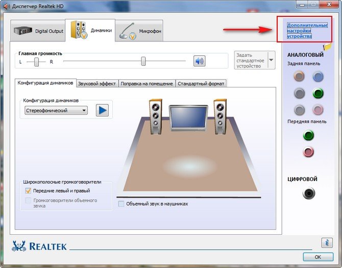The height and width of the screenshot is (268, 342).
Task: Click the orange rear panel jack
Action: [x=299, y=76]
